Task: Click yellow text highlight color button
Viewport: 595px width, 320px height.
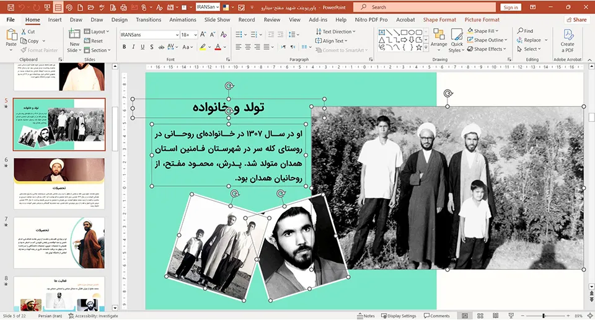Action: pos(203,47)
